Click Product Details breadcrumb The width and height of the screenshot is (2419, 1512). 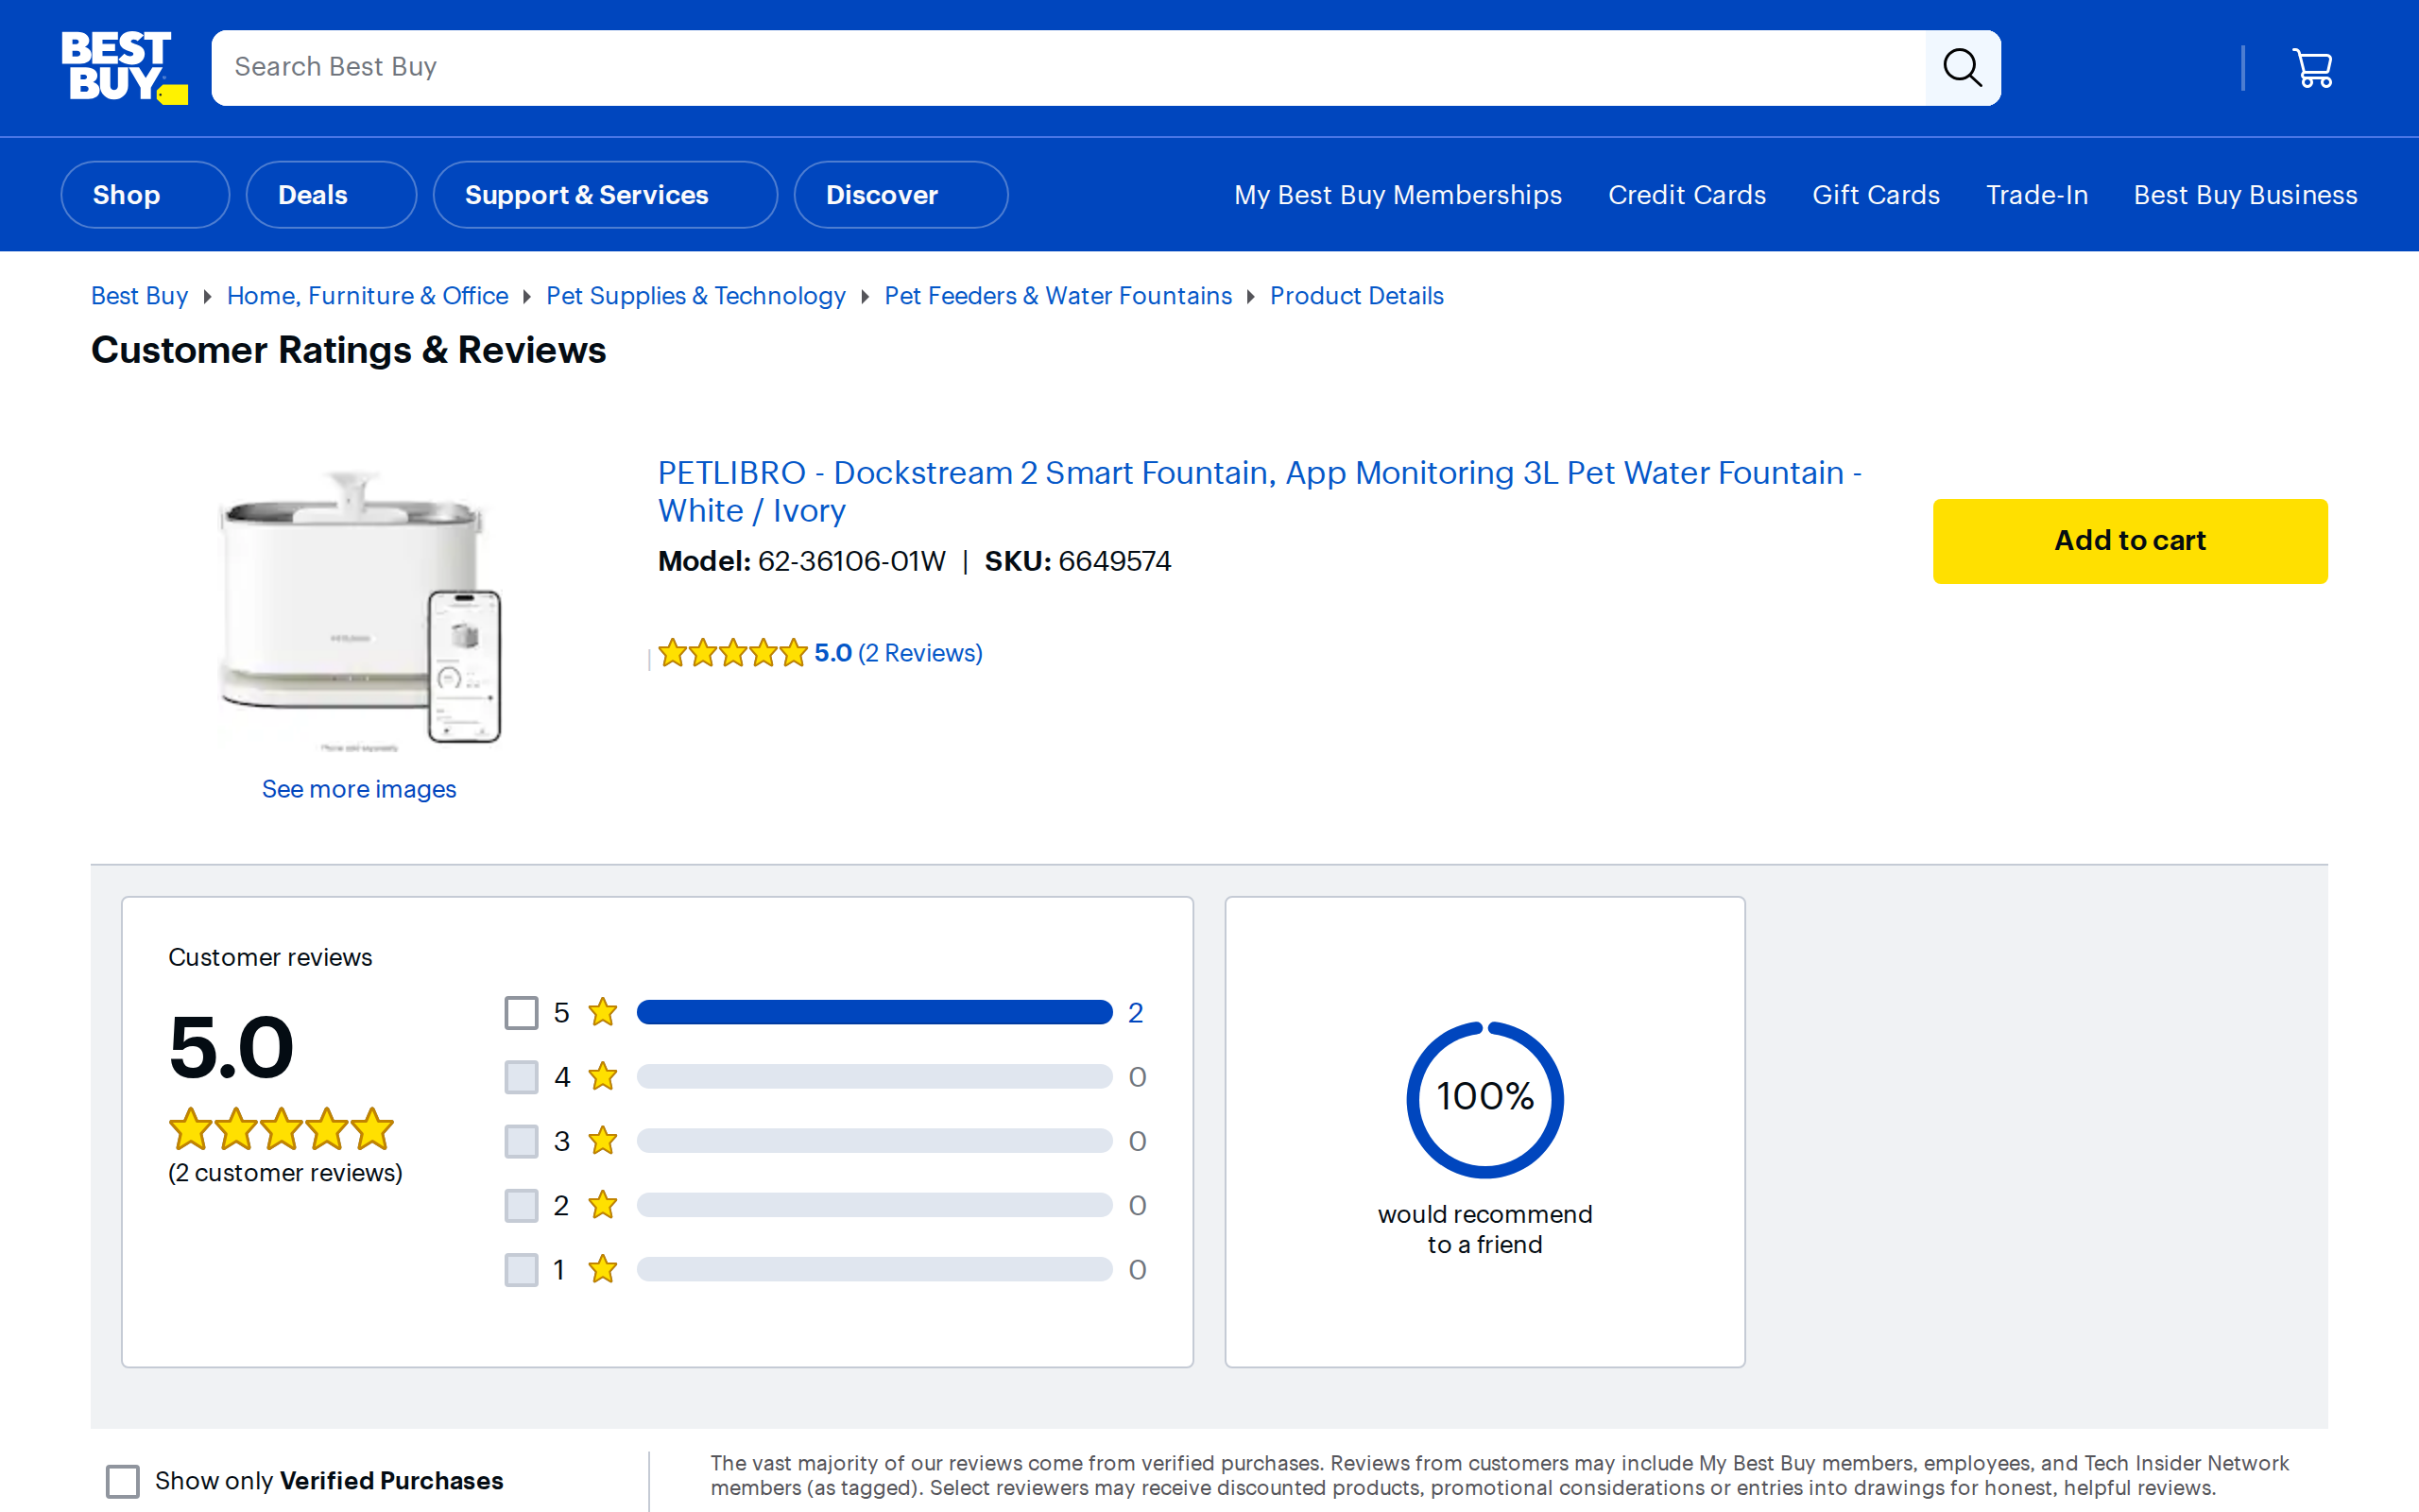[1357, 296]
